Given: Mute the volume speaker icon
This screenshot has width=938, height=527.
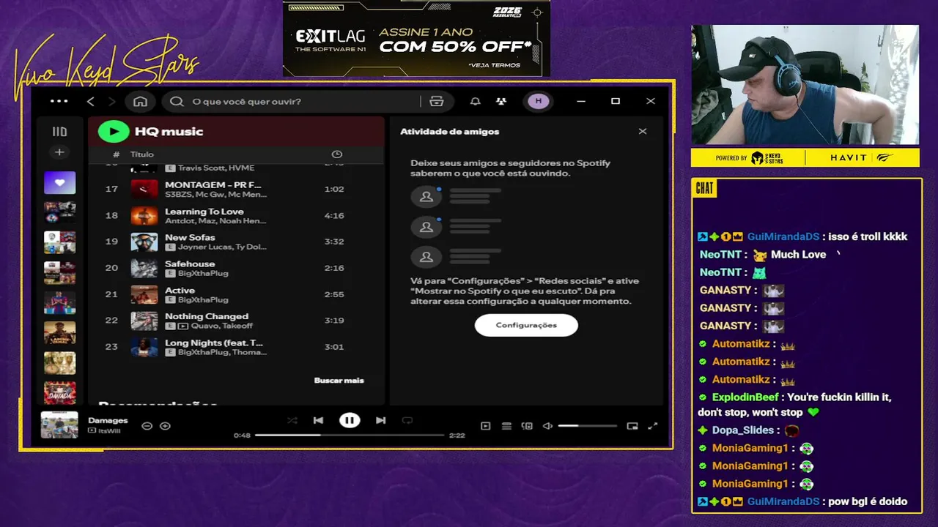Looking at the screenshot, I should [x=547, y=426].
